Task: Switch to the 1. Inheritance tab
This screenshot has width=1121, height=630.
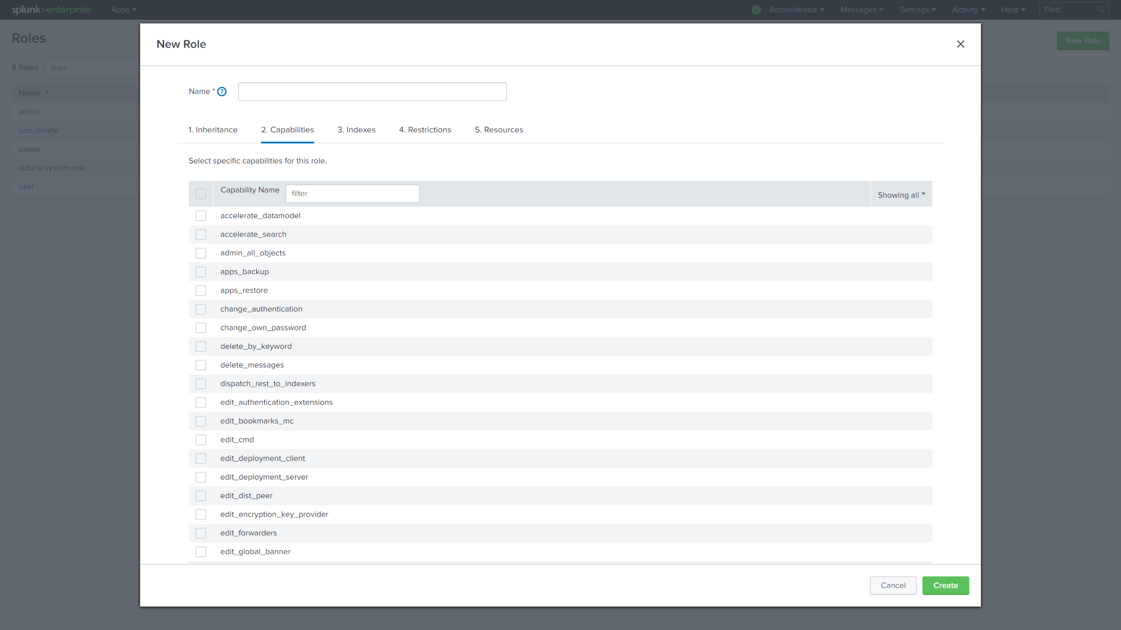Action: [213, 130]
